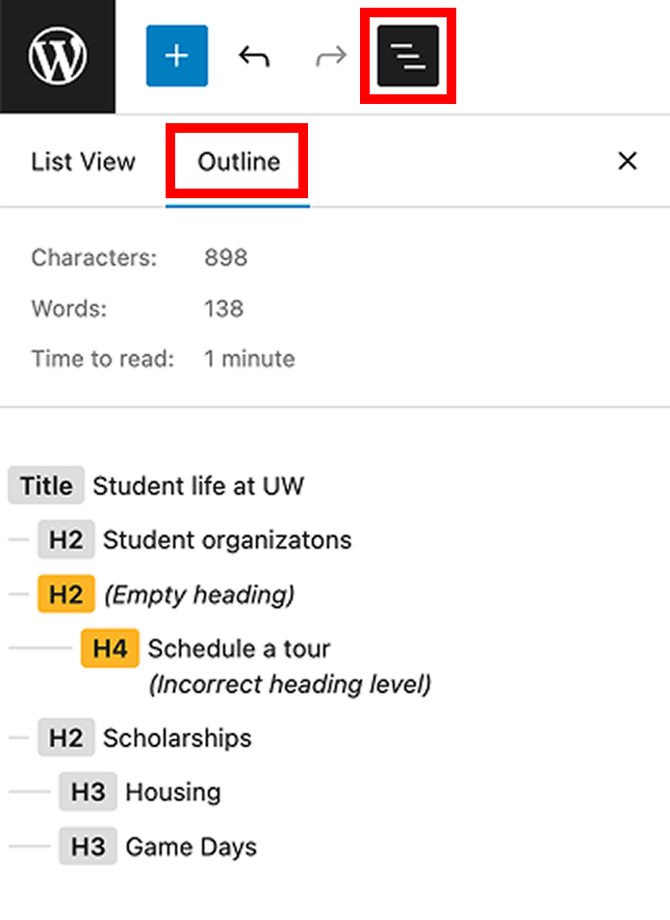This screenshot has height=920, width=670.
Task: Open the block inserter with the plus icon
Action: pos(176,55)
